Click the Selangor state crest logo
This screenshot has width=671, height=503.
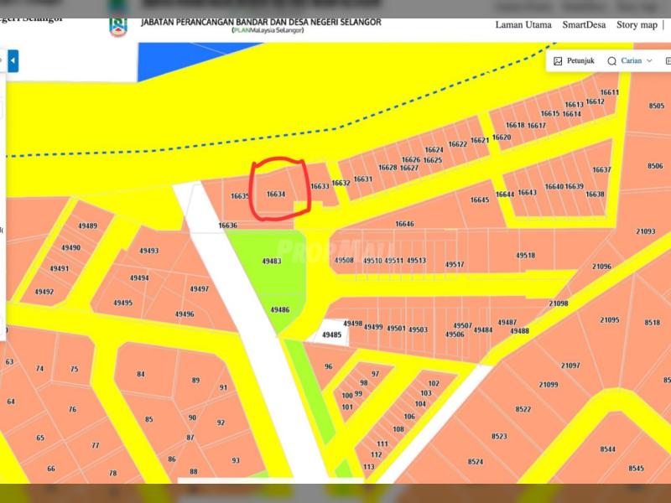point(118,26)
